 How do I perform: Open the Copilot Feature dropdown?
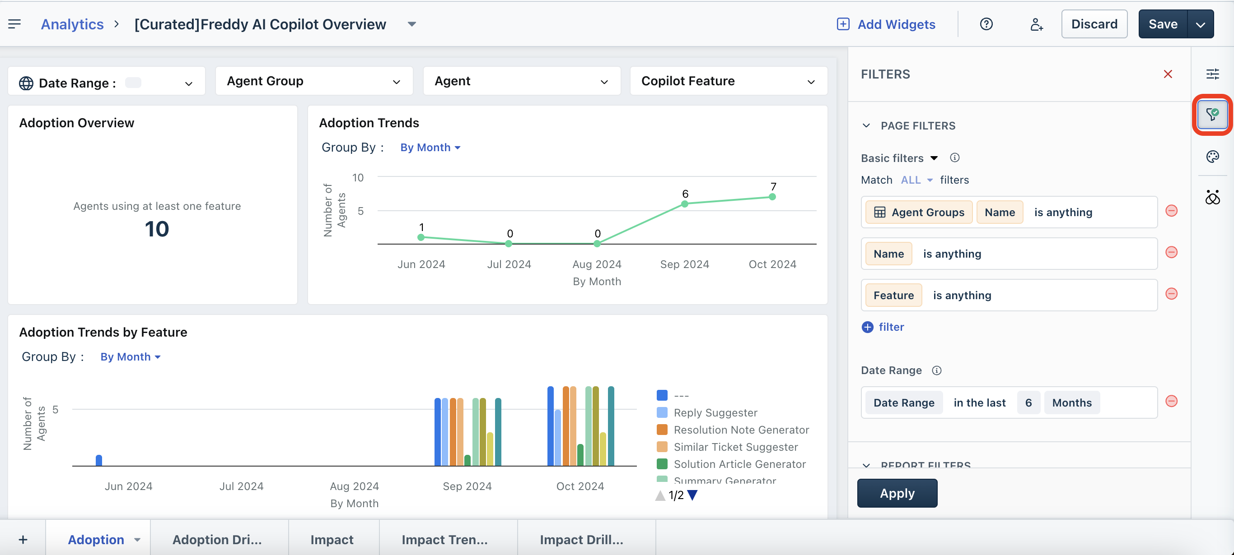point(728,81)
